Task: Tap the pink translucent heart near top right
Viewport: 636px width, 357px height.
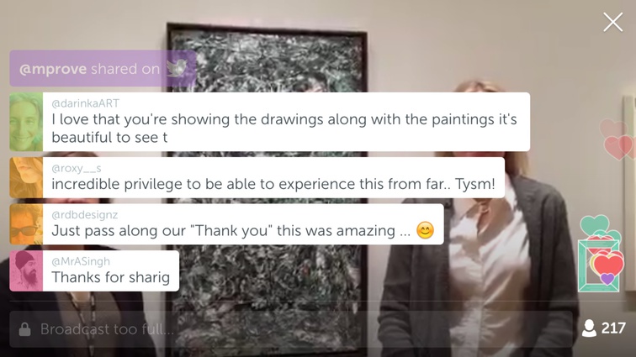Action: (613, 129)
